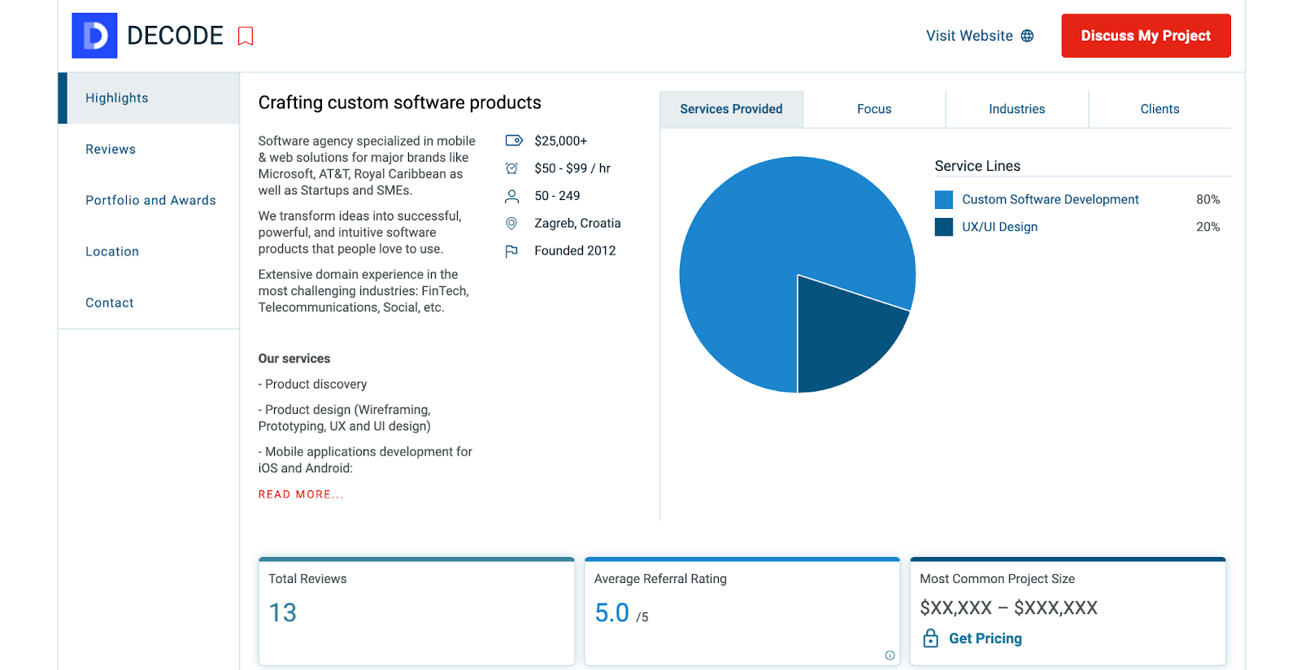1301x670 pixels.
Task: Click the info icon in the Average Referral Rating card
Action: [x=890, y=655]
